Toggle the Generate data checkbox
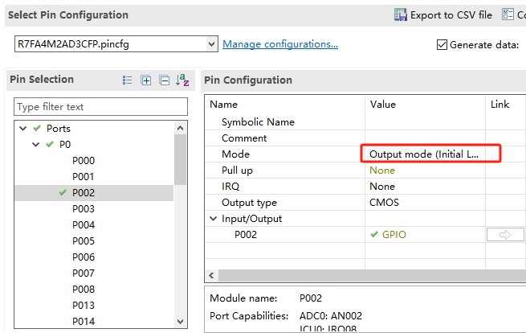 click(x=442, y=45)
